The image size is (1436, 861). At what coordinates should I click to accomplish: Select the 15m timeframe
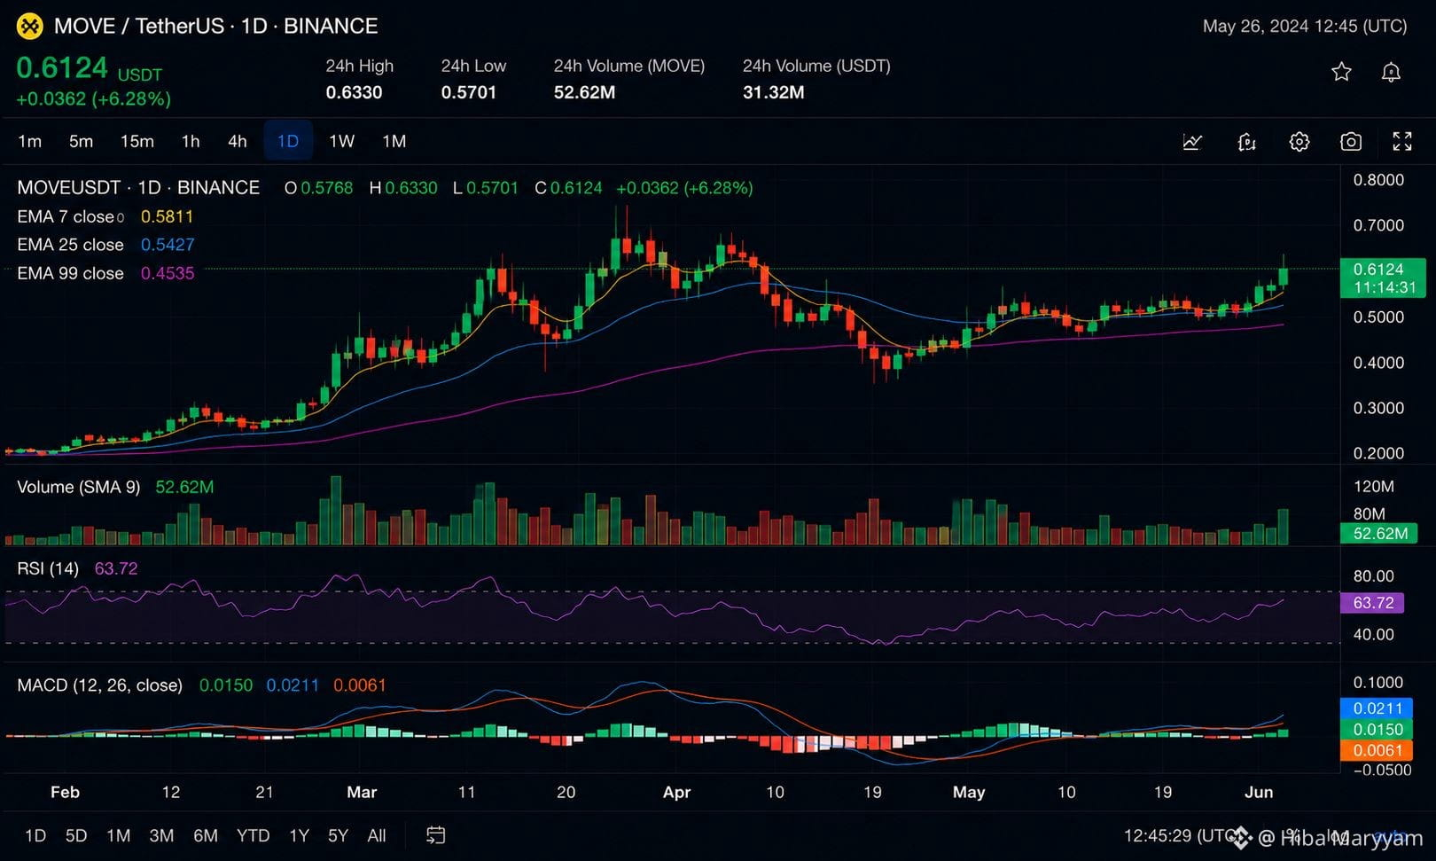137,141
